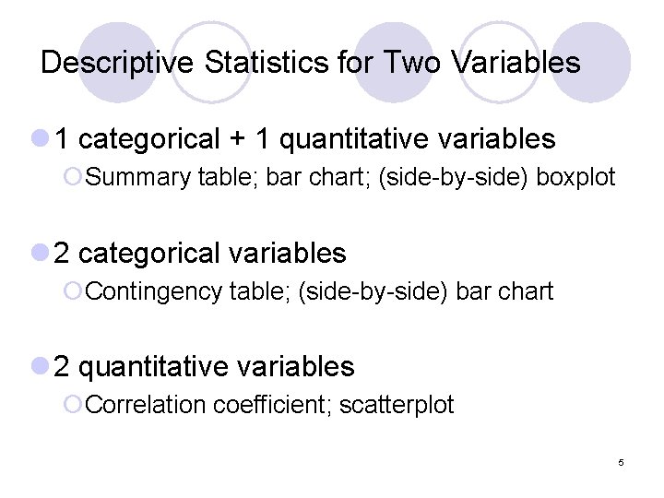Screen dimensions: 664x498
Task: Click the word 'scatterplot' in the last sub-bullet
Action: (397, 405)
